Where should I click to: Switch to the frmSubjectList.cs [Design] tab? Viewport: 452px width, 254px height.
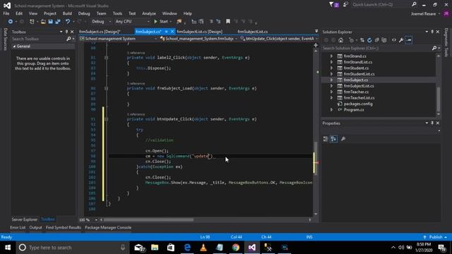coord(199,32)
